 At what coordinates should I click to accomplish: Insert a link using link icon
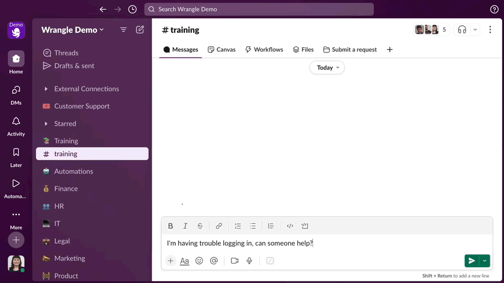coord(219,226)
